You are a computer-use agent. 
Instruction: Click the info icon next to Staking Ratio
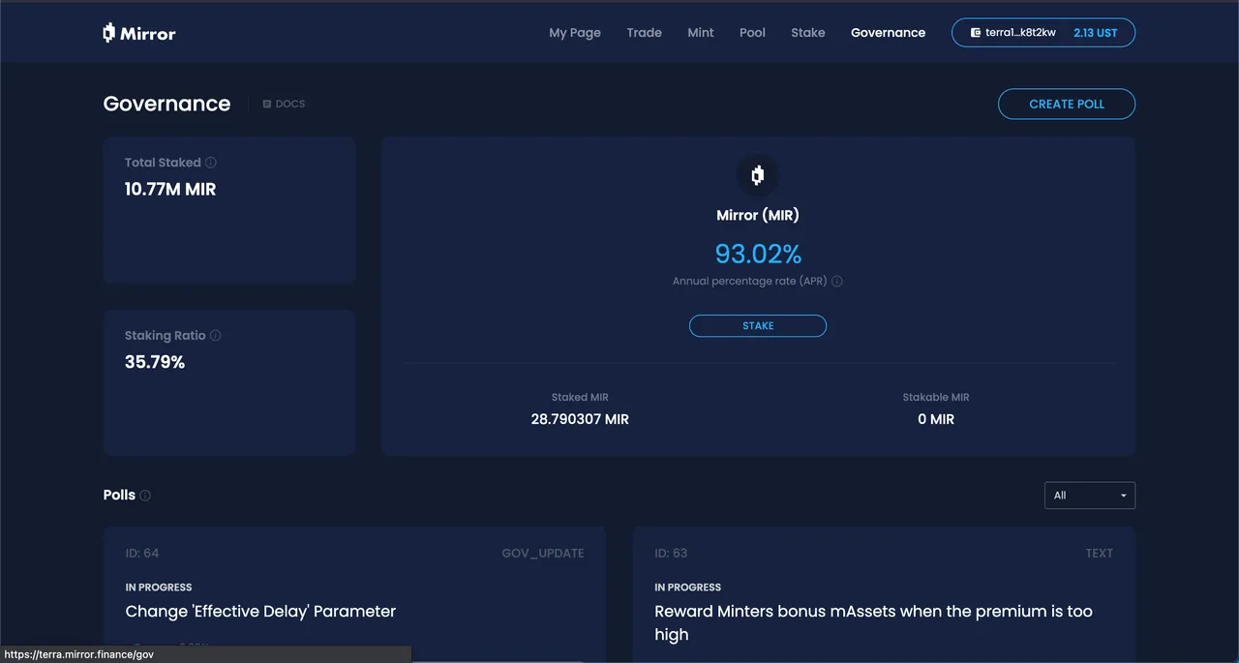216,336
